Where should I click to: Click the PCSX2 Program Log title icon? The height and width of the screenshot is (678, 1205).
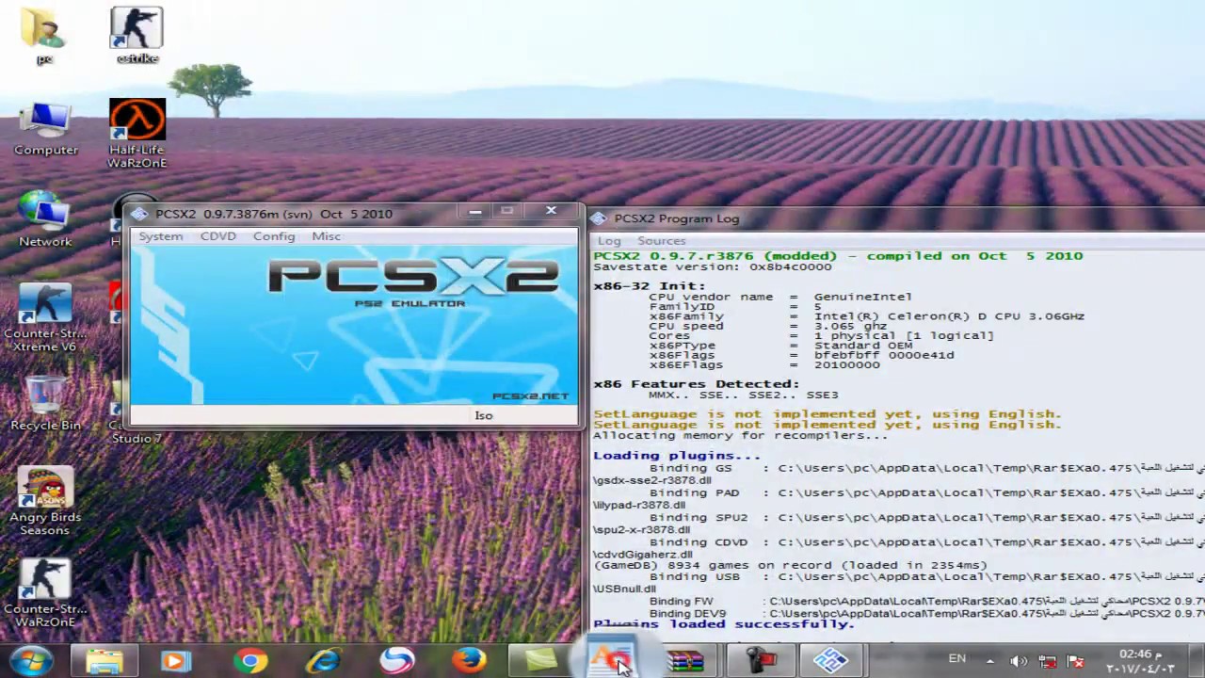(599, 218)
